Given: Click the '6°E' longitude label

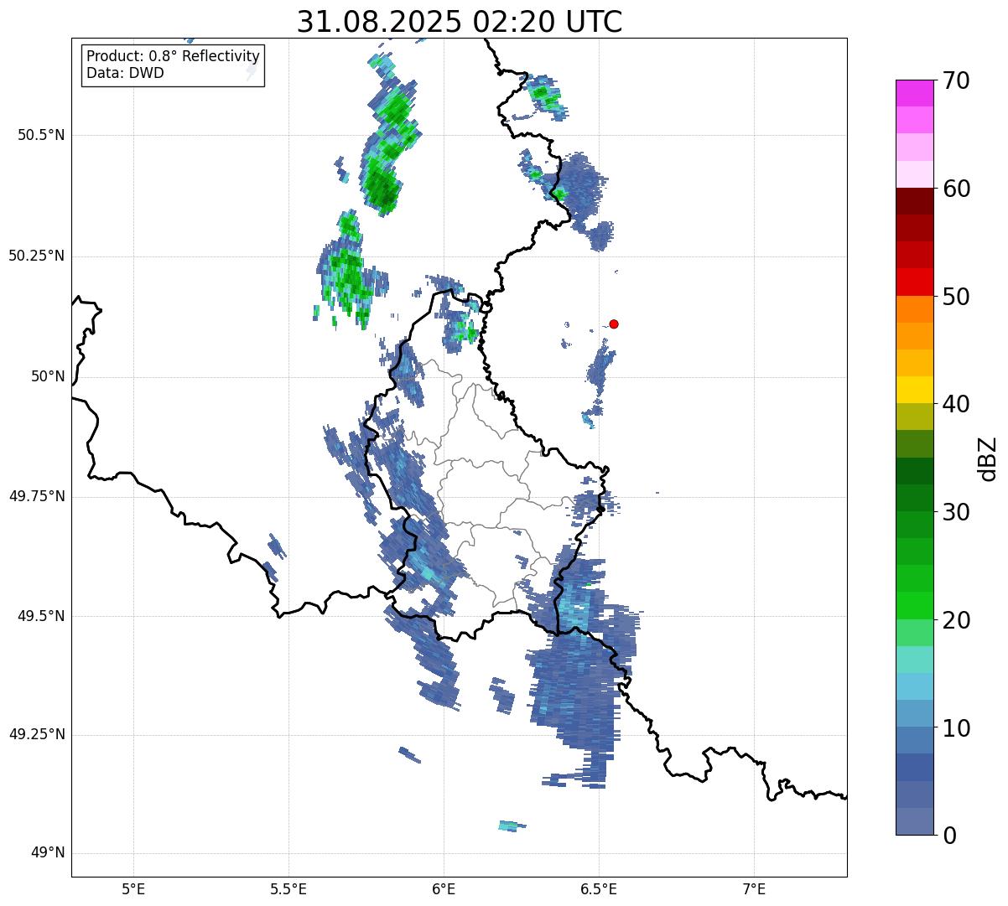Looking at the screenshot, I should (444, 888).
